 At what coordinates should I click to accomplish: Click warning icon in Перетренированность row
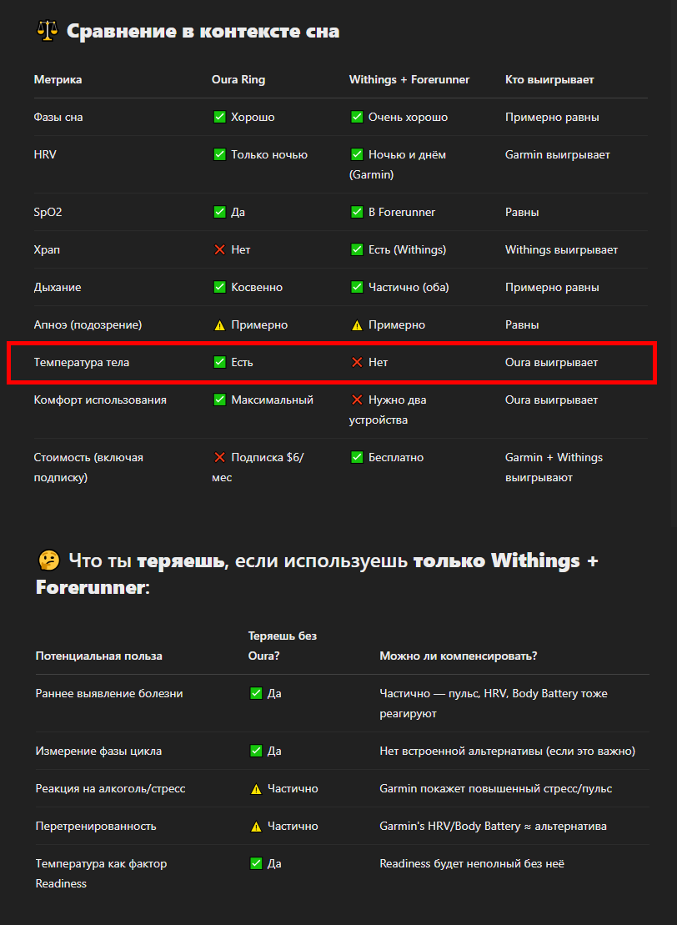pyautogui.click(x=256, y=827)
